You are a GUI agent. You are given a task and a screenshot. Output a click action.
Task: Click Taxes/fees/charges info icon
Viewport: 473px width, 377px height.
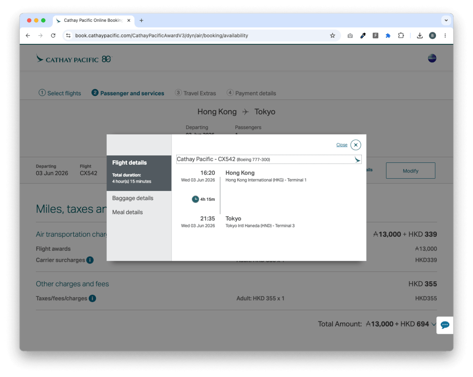point(92,298)
